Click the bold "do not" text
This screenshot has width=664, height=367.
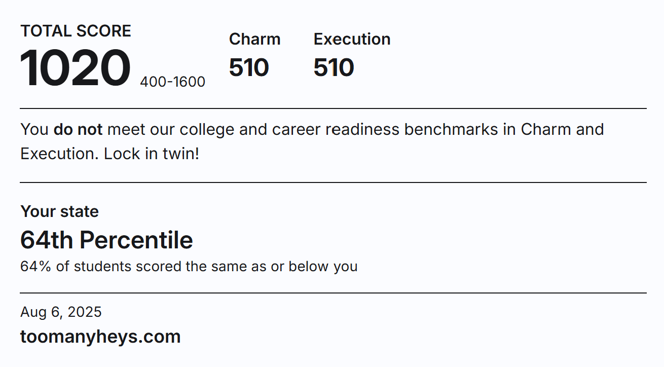pyautogui.click(x=78, y=129)
